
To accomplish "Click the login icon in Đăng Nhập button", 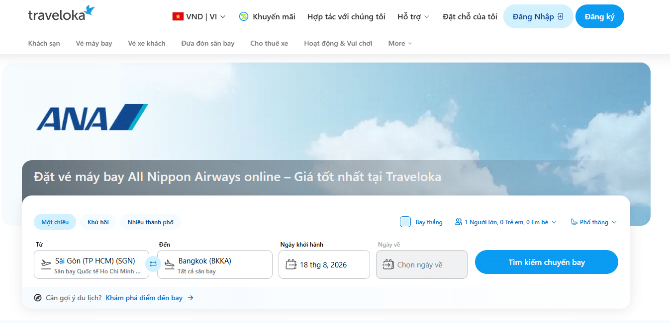I will 560,16.
